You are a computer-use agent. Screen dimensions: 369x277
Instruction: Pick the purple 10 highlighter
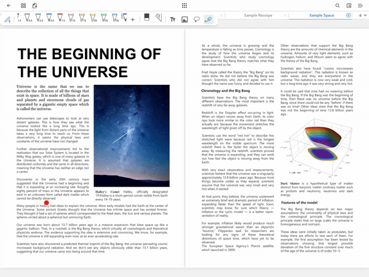pyautogui.click(x=71, y=18)
